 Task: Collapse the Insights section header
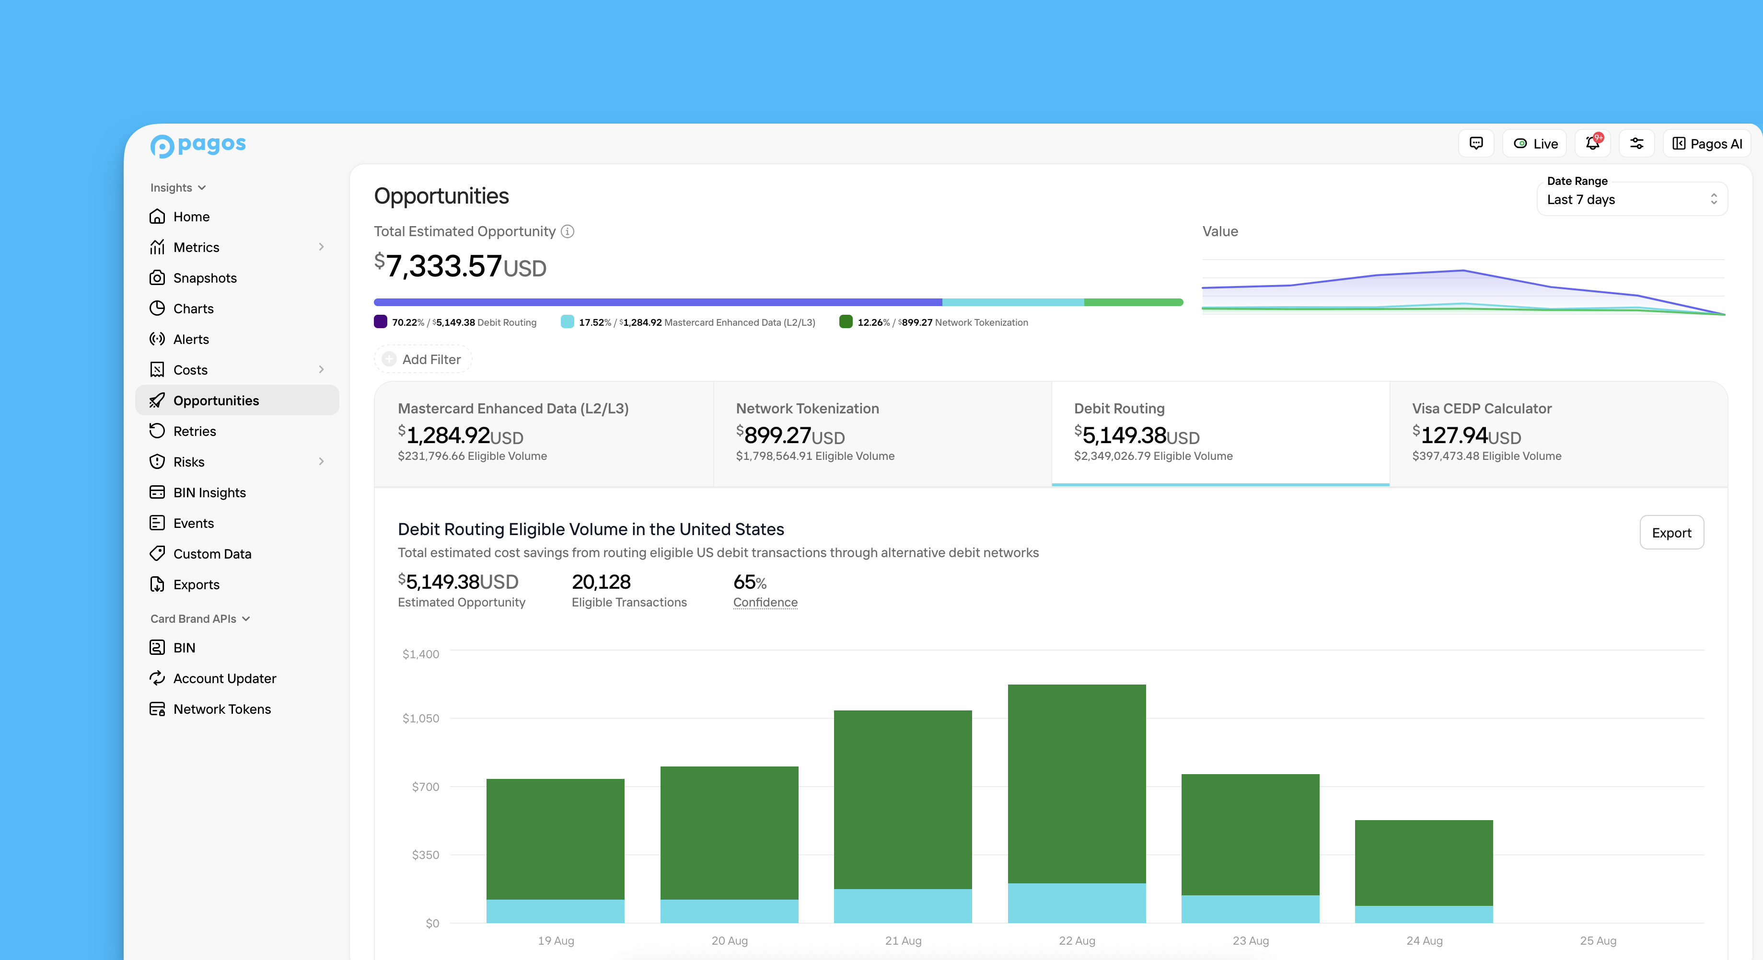point(178,187)
